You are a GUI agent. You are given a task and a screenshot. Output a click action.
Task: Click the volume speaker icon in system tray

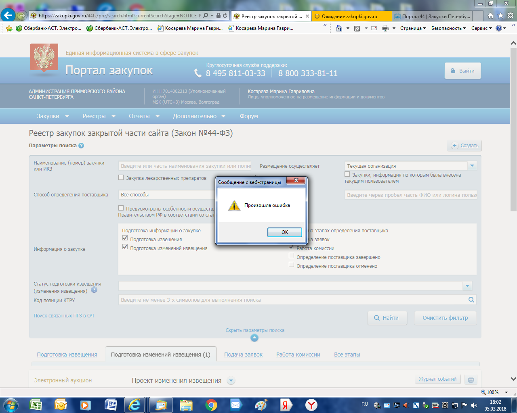pyautogui.click(x=474, y=405)
